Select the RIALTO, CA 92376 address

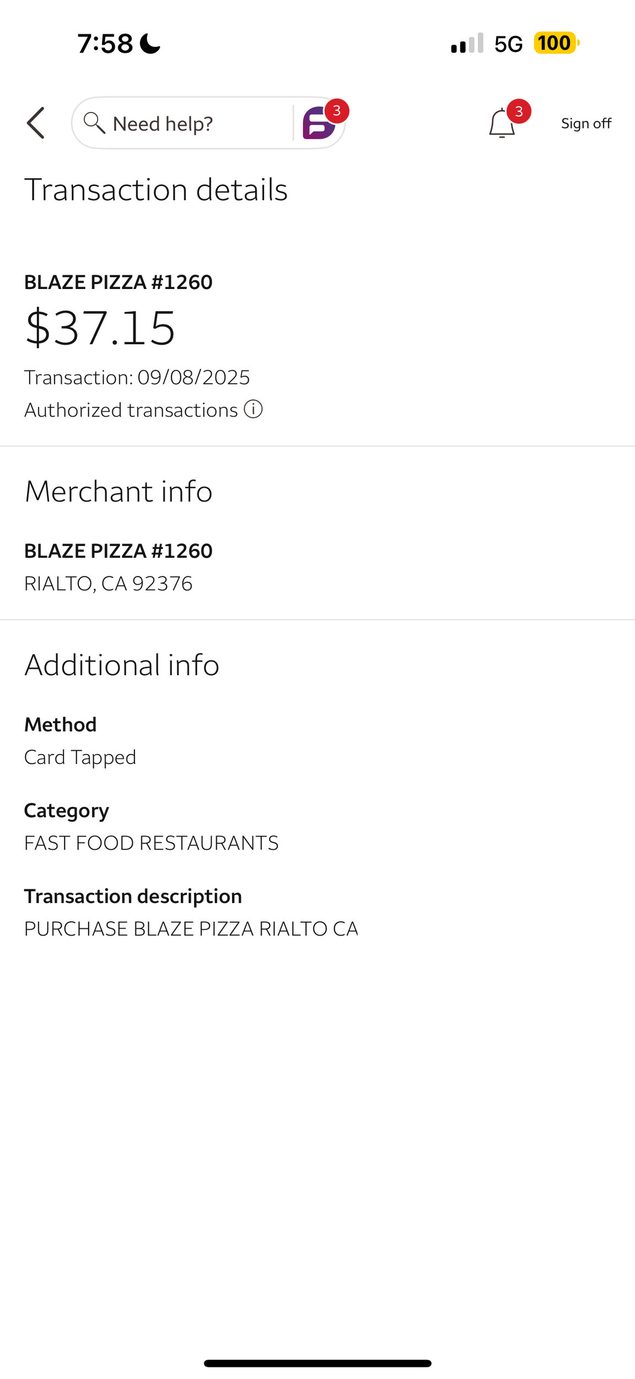click(x=109, y=584)
